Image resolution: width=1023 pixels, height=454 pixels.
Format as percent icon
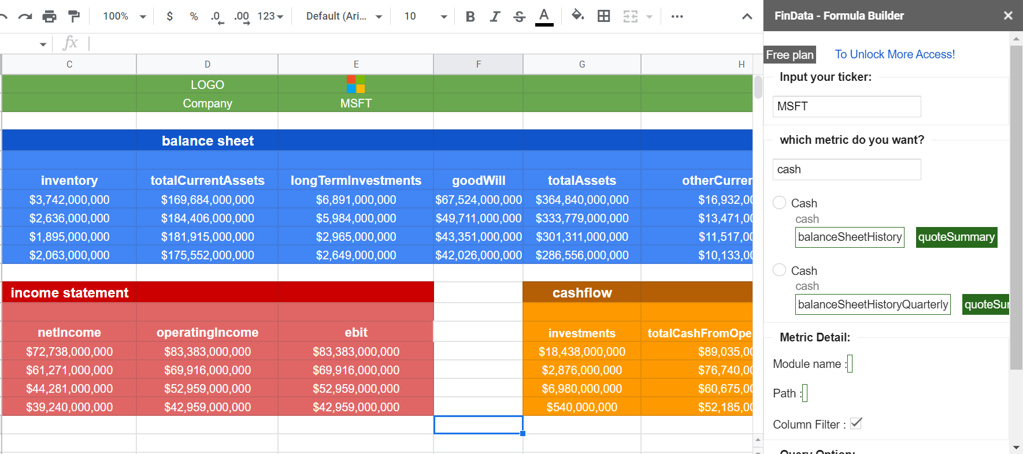(x=194, y=16)
